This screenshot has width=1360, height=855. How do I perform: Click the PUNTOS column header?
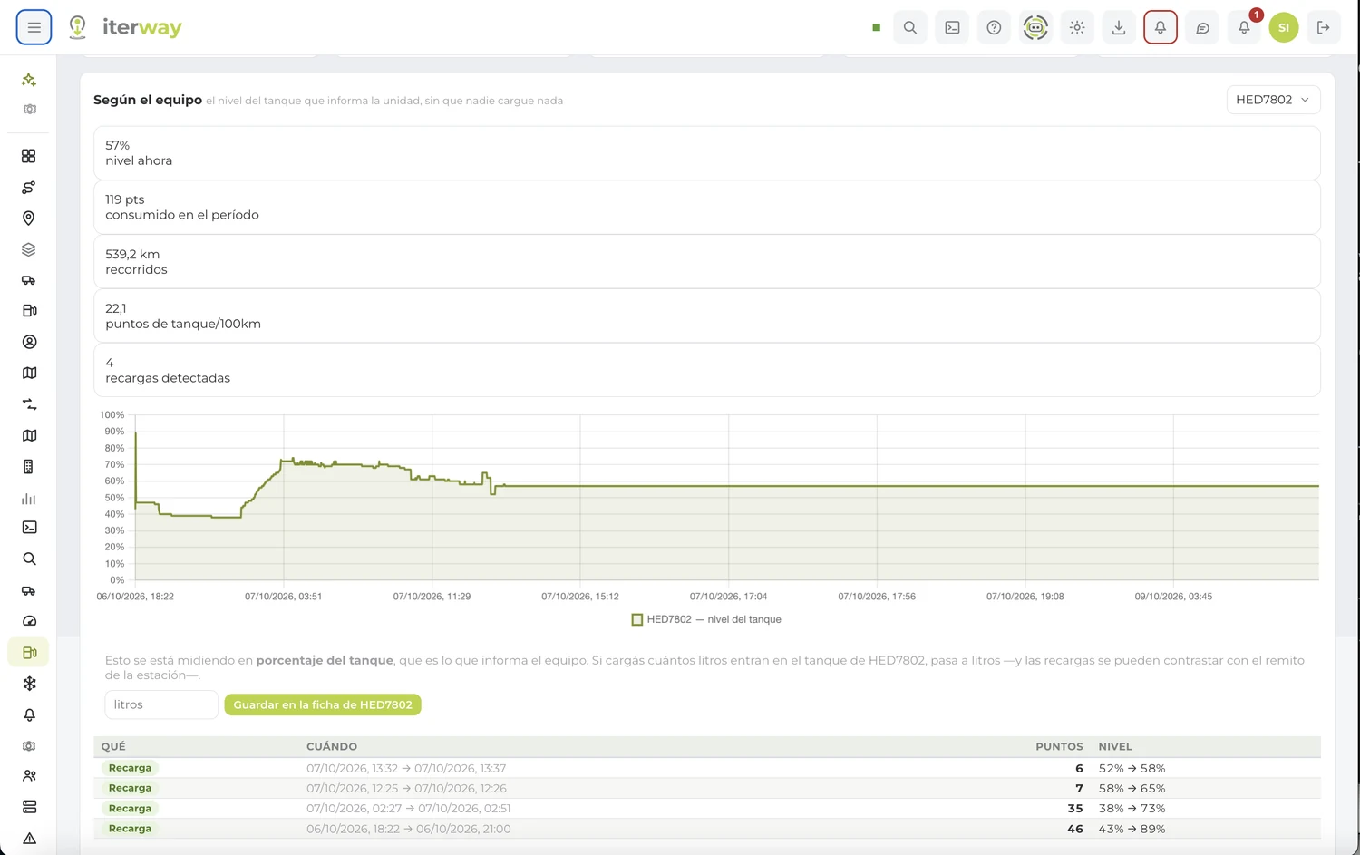pyautogui.click(x=1059, y=746)
